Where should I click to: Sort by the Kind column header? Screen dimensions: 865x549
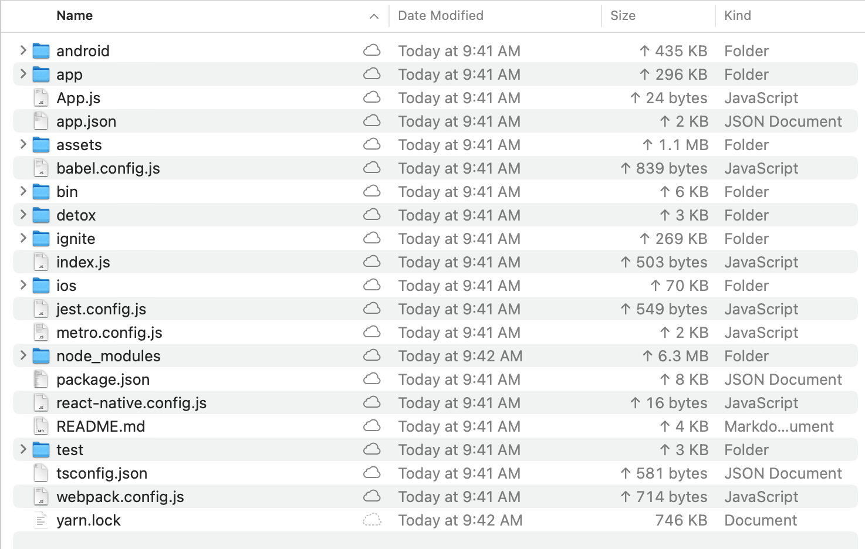point(738,16)
